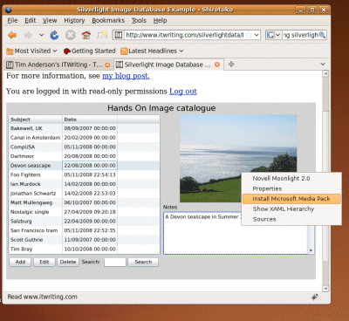Select the 'Canal in Amsterdam' row
Viewport: 349px width, 321px height.
(x=85, y=138)
